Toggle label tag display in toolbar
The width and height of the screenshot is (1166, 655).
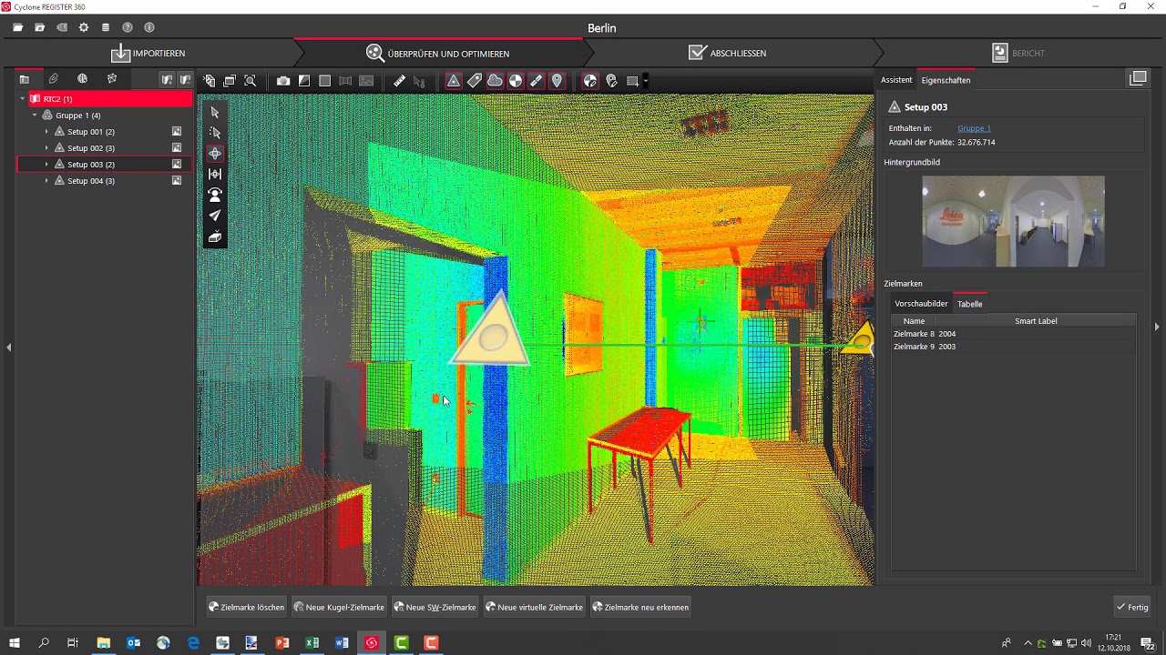[x=474, y=81]
